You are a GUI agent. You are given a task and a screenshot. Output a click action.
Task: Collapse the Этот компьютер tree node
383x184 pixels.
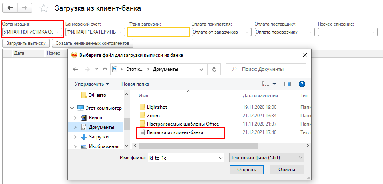[72, 108]
